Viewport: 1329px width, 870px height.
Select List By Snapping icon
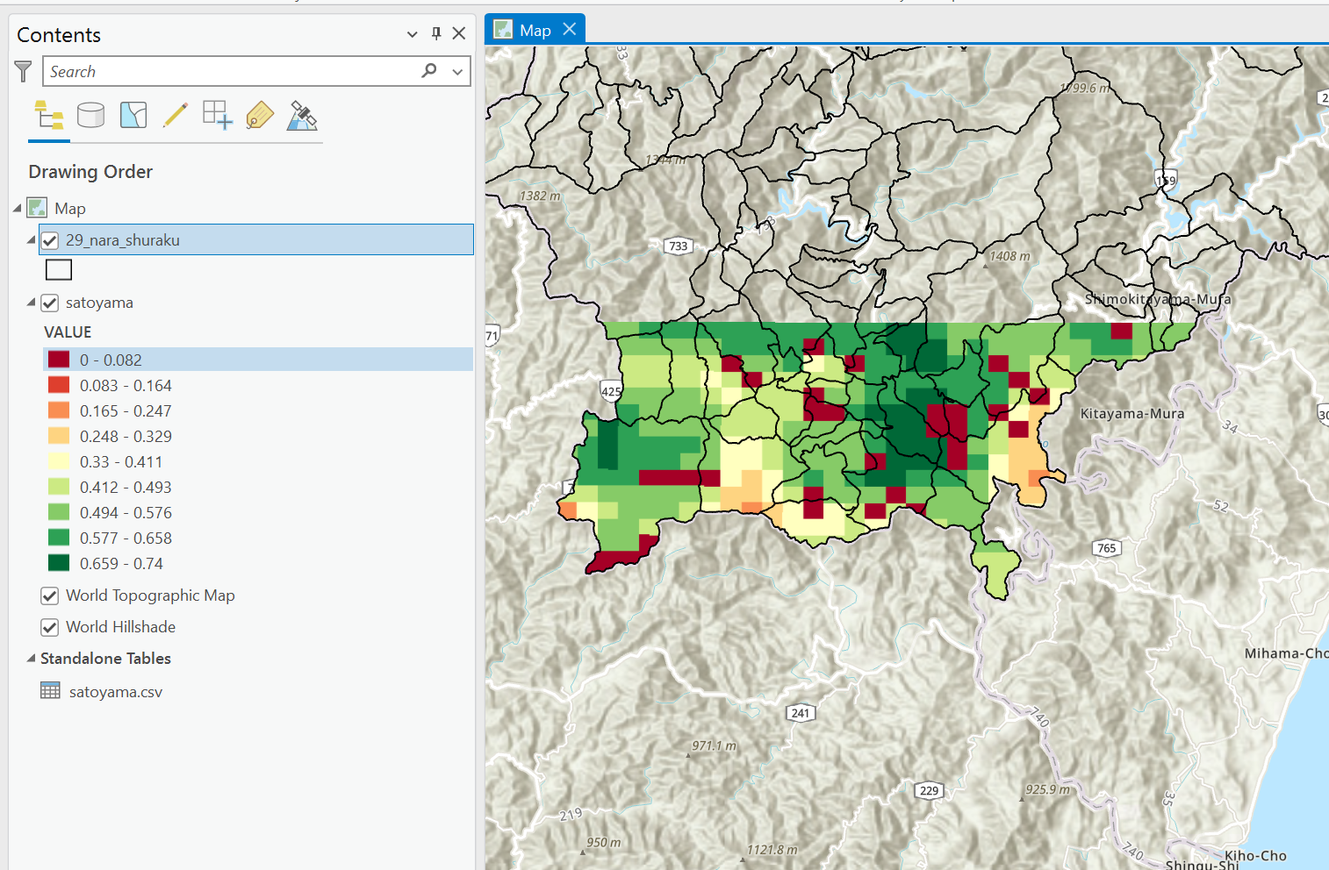point(218,115)
